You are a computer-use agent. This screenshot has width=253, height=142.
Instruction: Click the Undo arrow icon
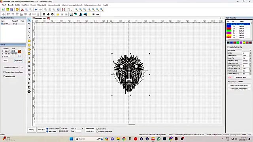tap(36, 9)
